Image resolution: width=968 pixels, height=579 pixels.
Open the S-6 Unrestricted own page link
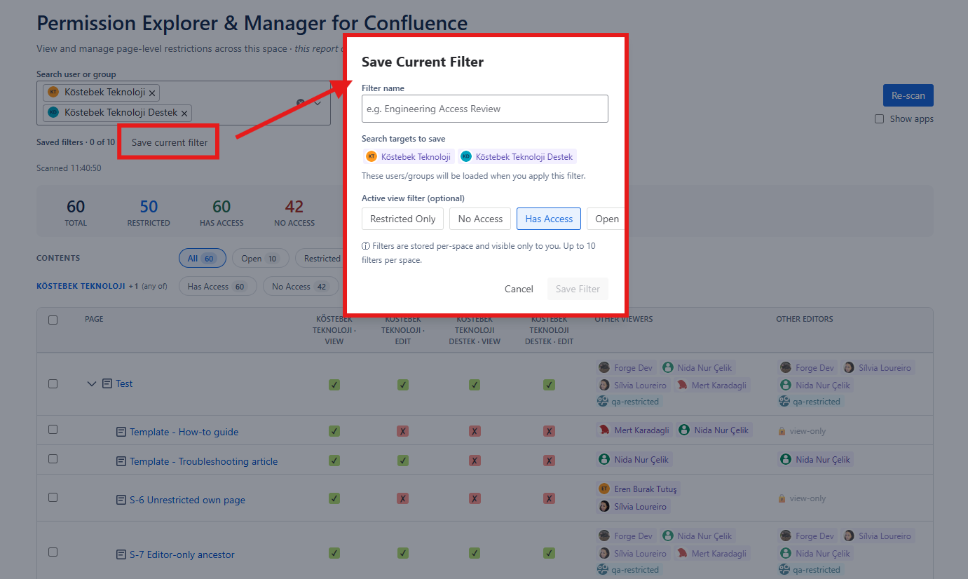[x=187, y=500]
